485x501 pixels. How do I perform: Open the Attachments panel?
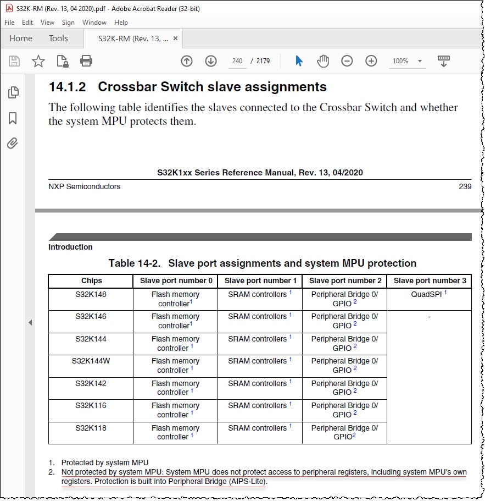point(13,143)
